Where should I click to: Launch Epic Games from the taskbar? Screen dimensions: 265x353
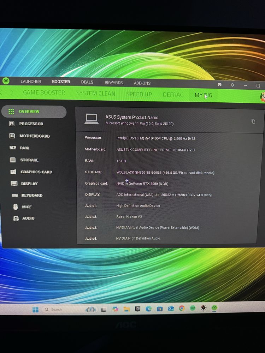[137, 309]
